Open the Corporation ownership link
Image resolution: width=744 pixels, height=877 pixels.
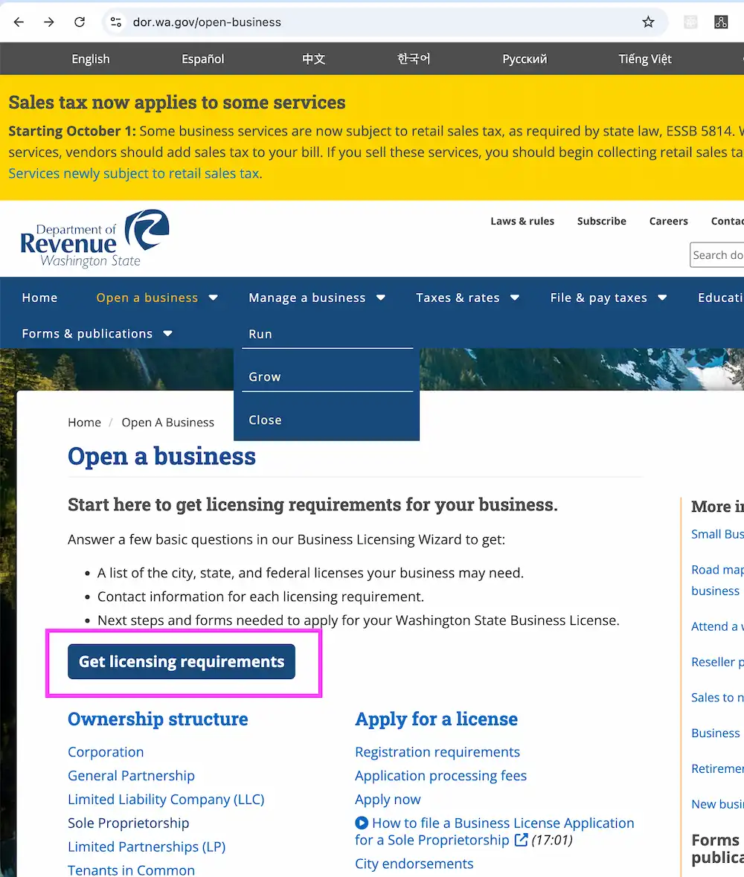click(x=106, y=752)
